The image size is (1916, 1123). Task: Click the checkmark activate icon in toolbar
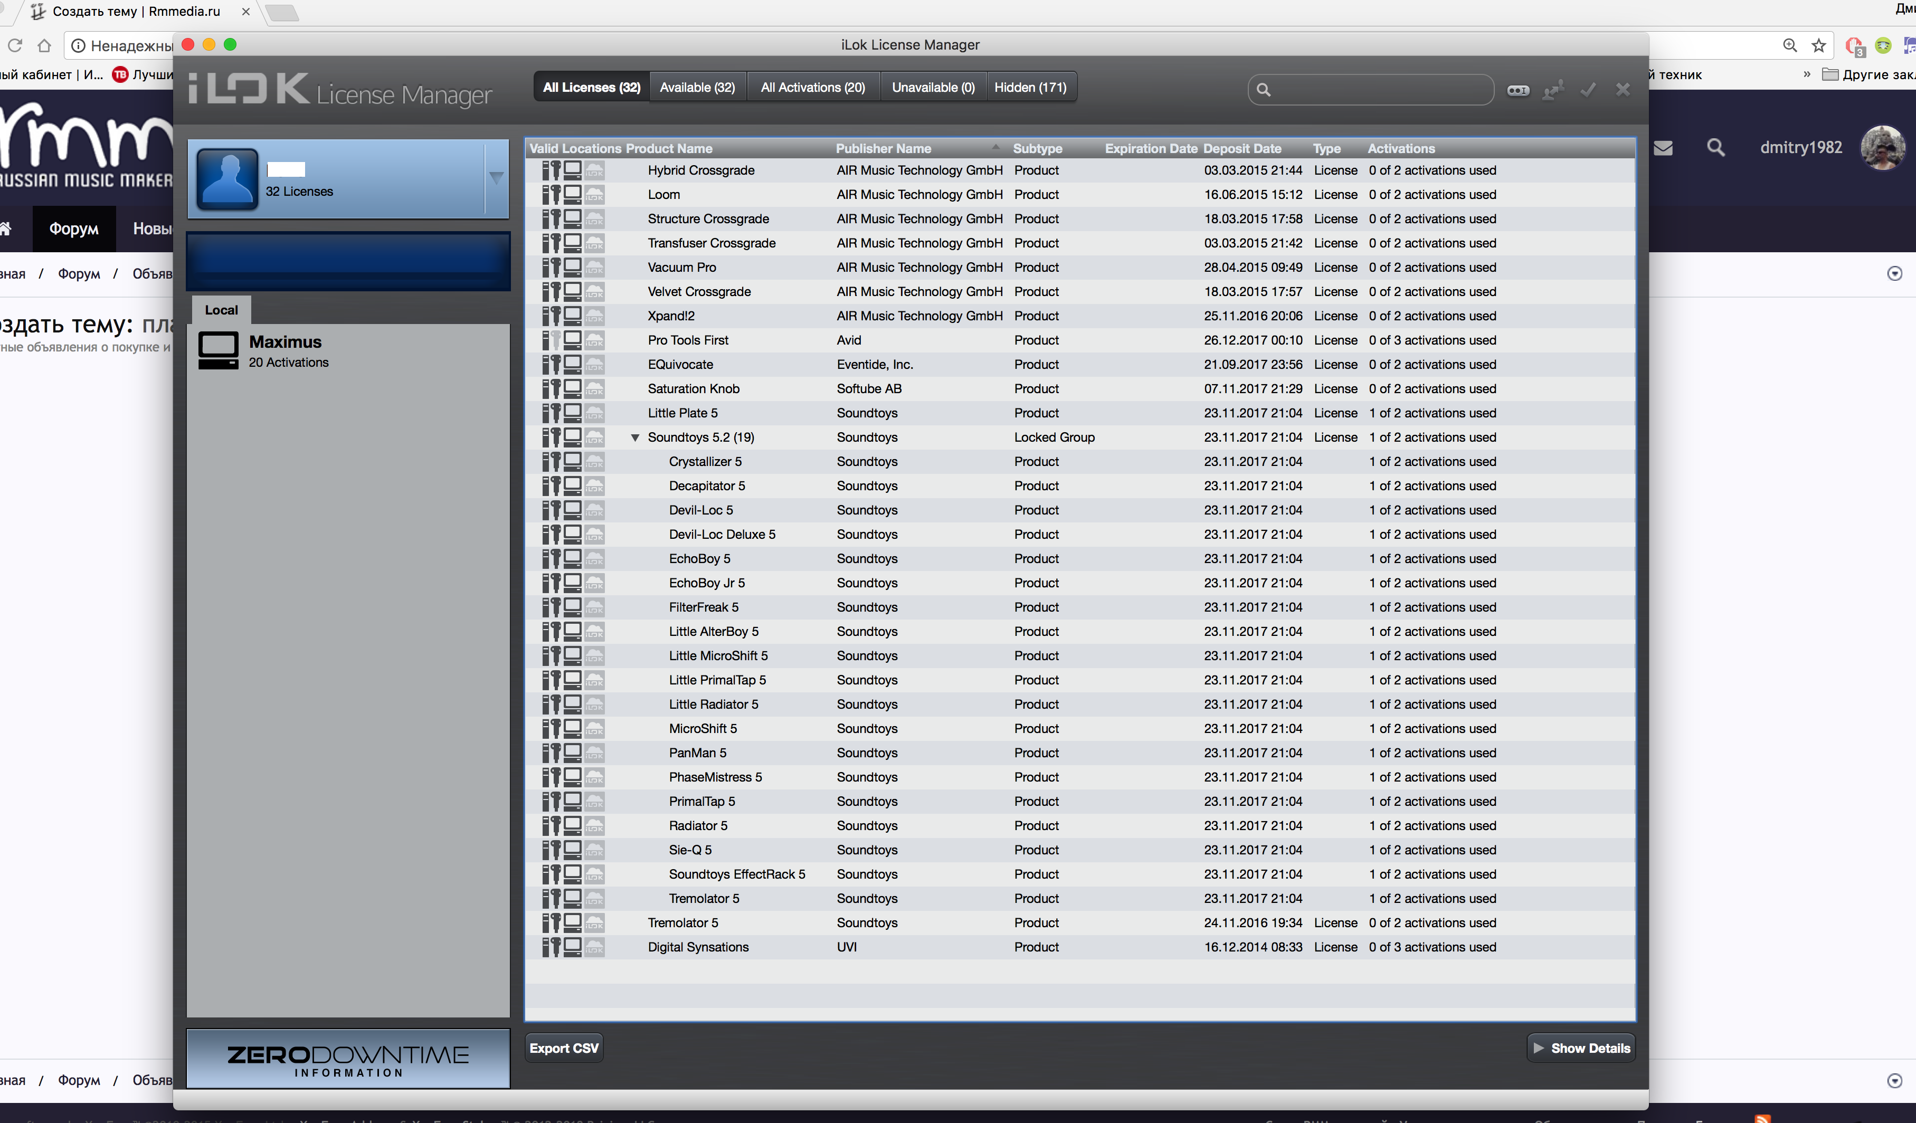pyautogui.click(x=1588, y=90)
